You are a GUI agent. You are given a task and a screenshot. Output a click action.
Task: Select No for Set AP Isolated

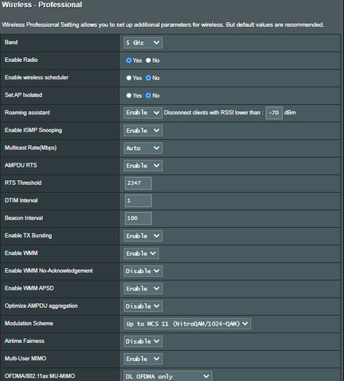[x=149, y=95]
